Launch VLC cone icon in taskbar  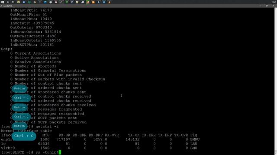pyautogui.click(x=110, y=2)
